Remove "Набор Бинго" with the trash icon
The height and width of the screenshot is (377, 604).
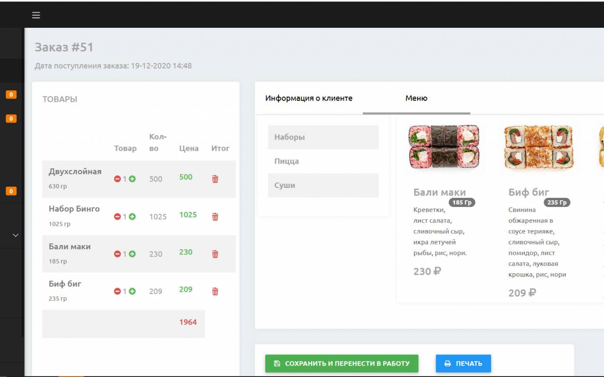pyautogui.click(x=215, y=216)
